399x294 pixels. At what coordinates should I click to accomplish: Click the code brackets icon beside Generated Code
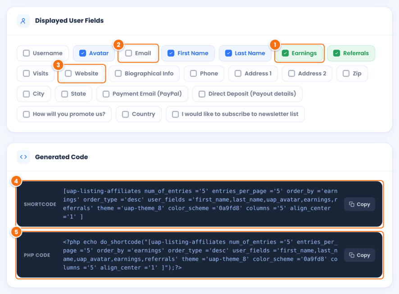point(23,157)
